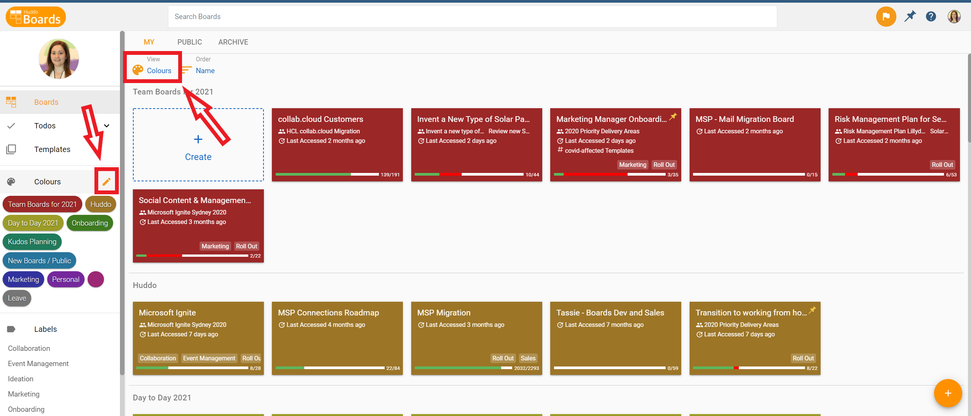Click the Templates copy icon
Image resolution: width=971 pixels, height=416 pixels.
point(11,149)
